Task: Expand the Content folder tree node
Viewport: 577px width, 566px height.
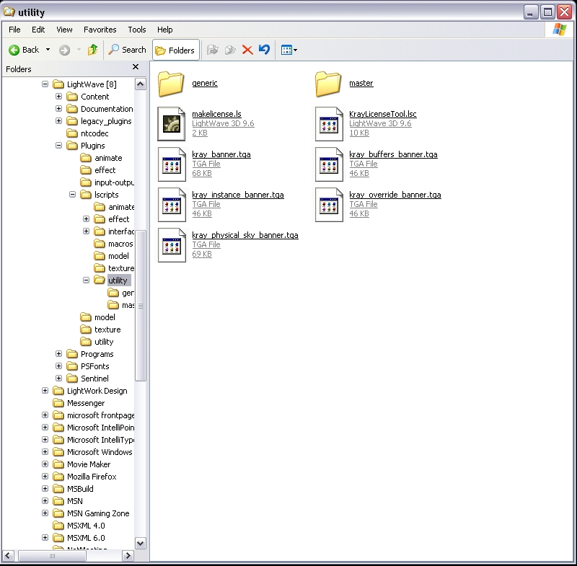Action: pyautogui.click(x=59, y=97)
